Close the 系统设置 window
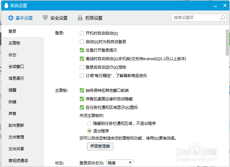The image size is (230, 167). pos(225,6)
